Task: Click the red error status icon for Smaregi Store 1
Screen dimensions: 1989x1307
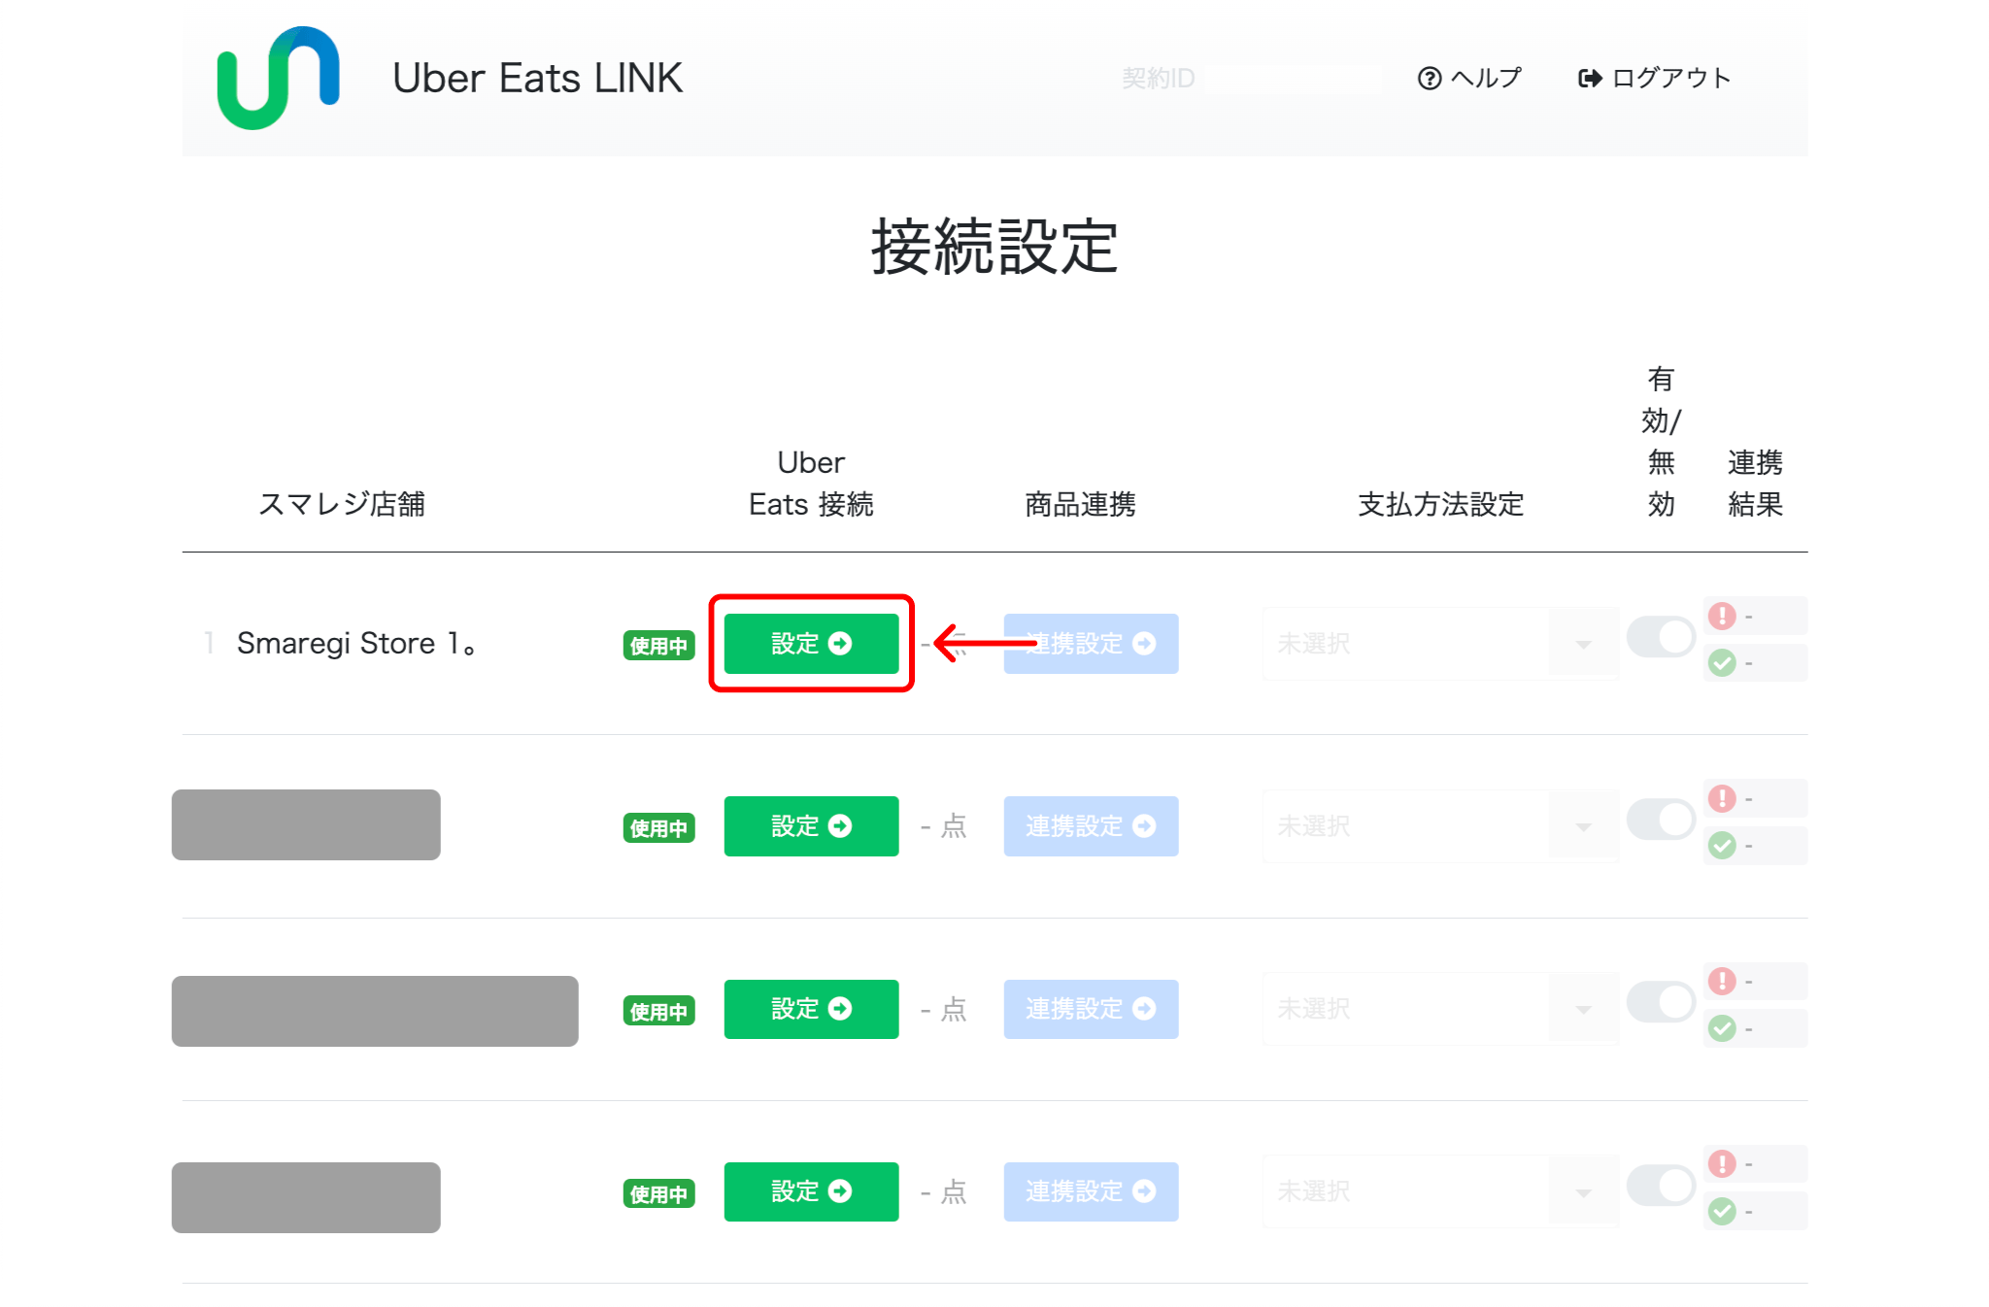Action: click(x=1722, y=616)
